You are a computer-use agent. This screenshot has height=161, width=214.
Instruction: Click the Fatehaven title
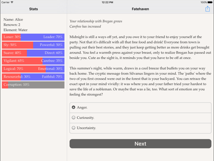140,9
